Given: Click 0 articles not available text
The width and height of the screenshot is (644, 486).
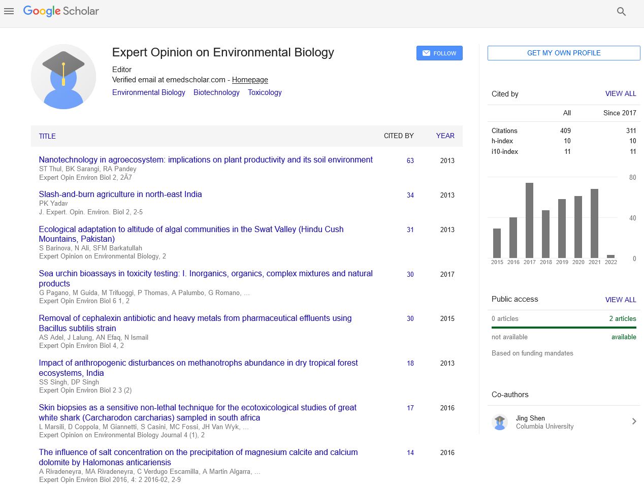Looking at the screenshot, I should point(505,318).
